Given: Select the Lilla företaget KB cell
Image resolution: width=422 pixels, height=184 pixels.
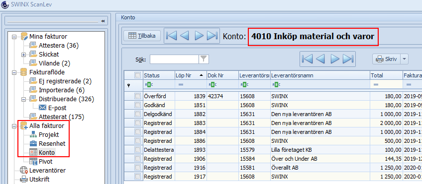Looking at the screenshot, I should pyautogui.click(x=320, y=150).
